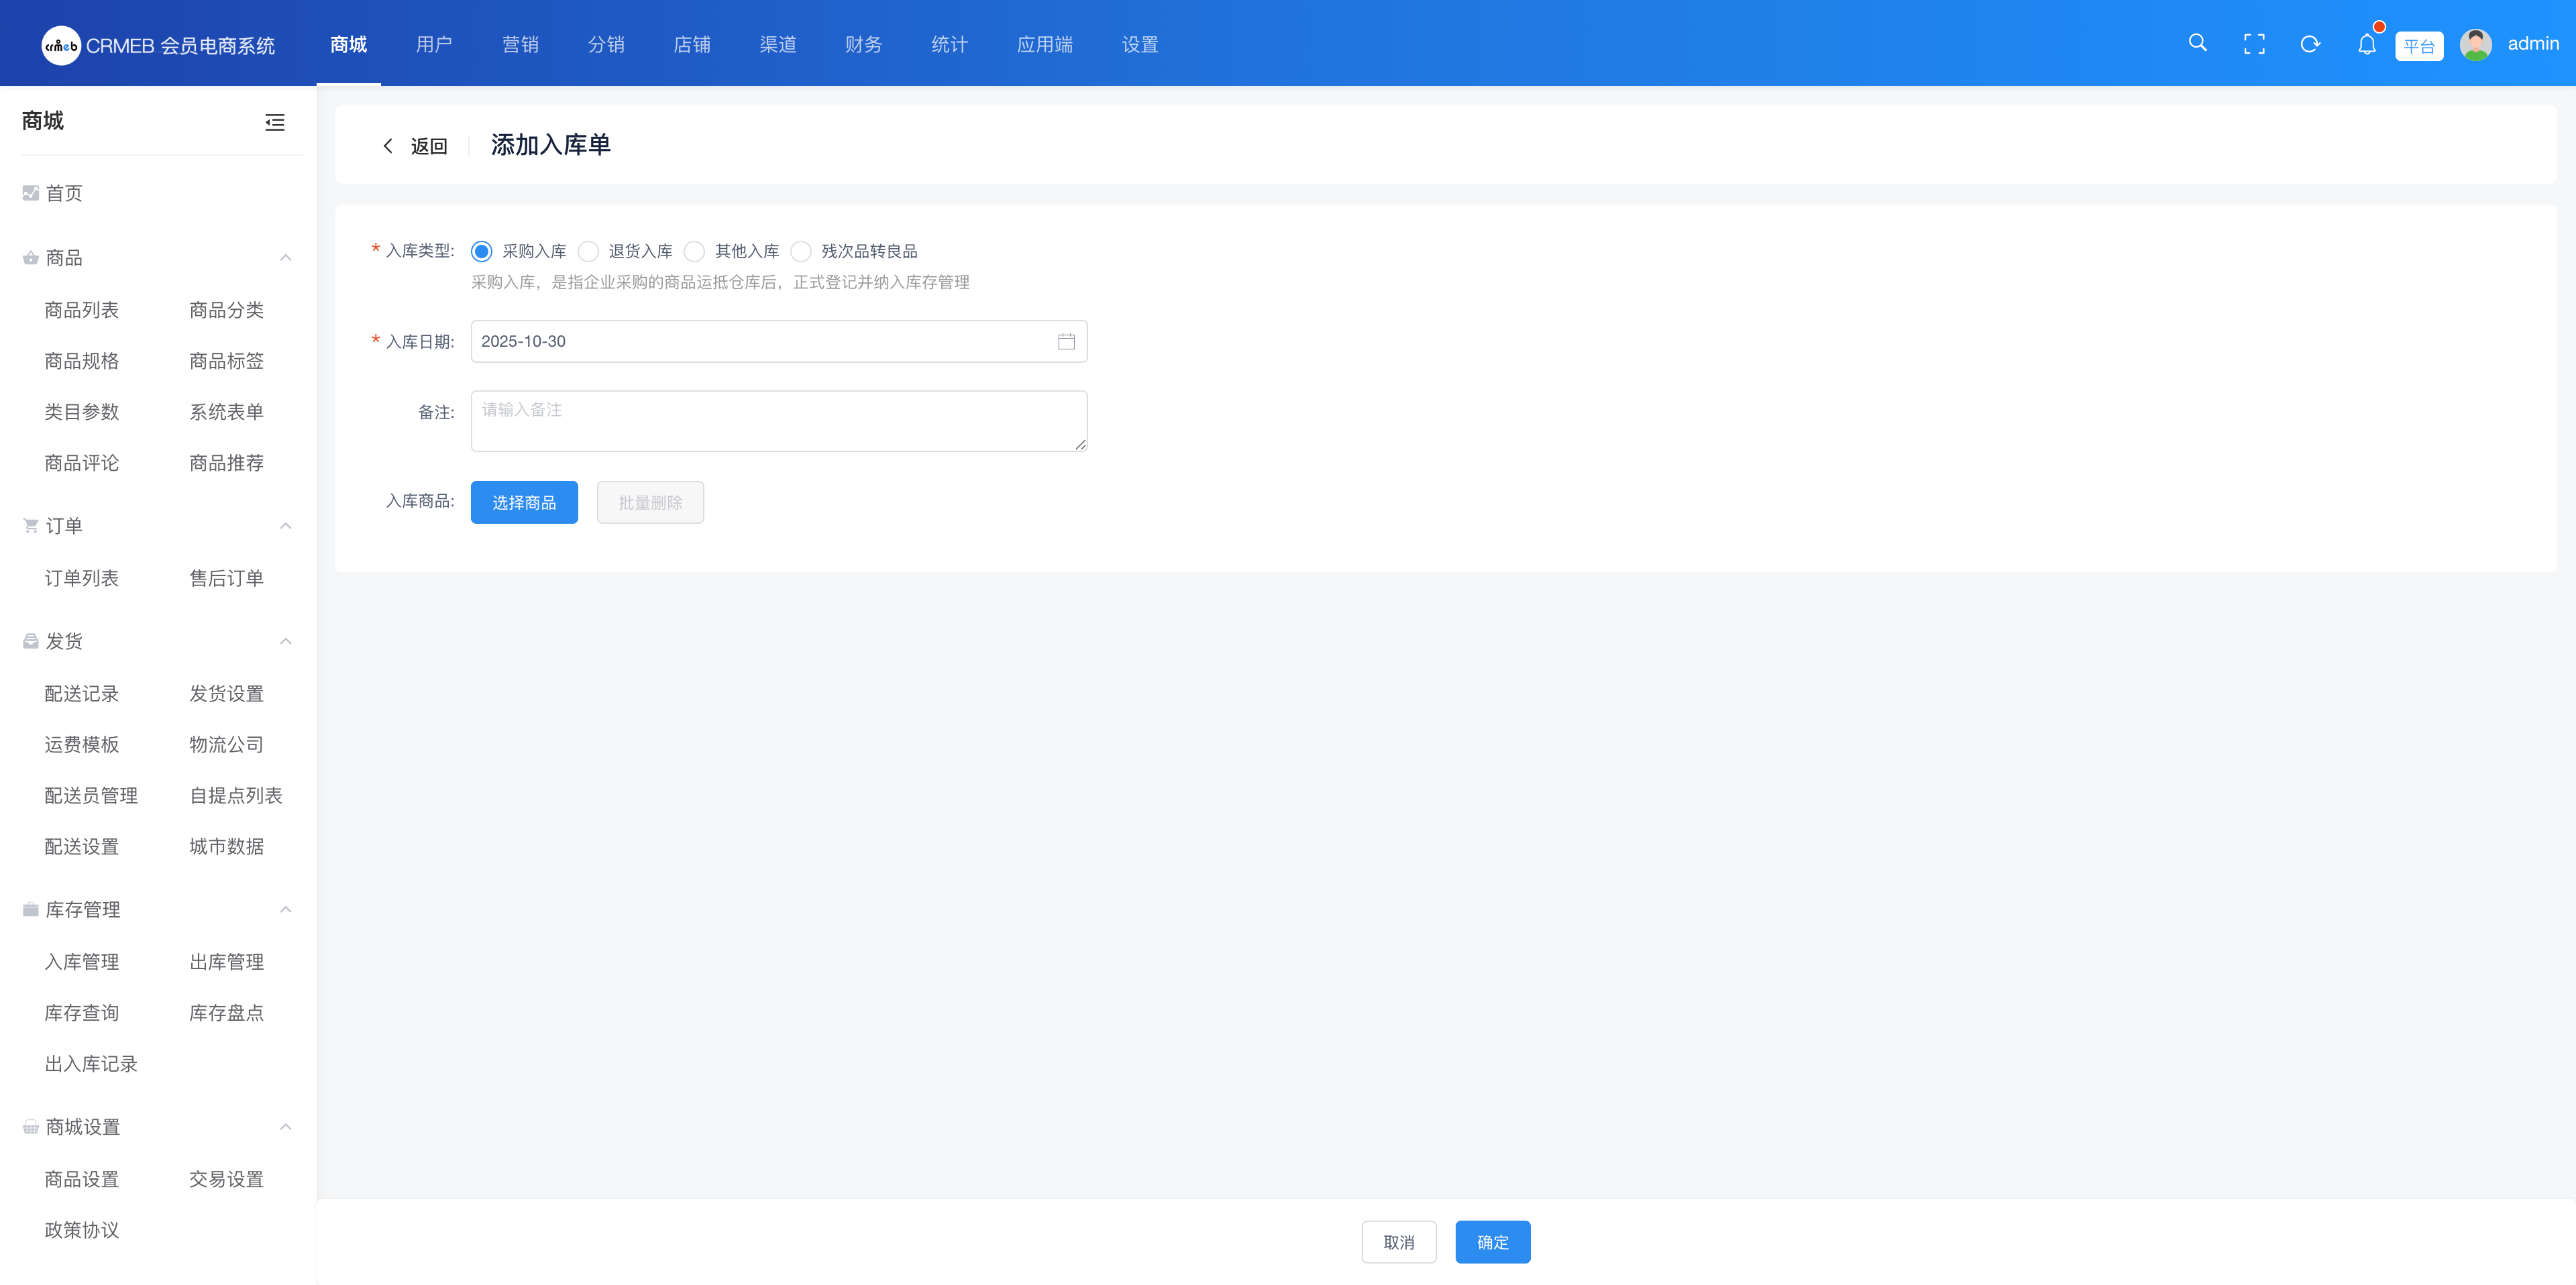Select 退货入库 radio option

click(x=589, y=251)
